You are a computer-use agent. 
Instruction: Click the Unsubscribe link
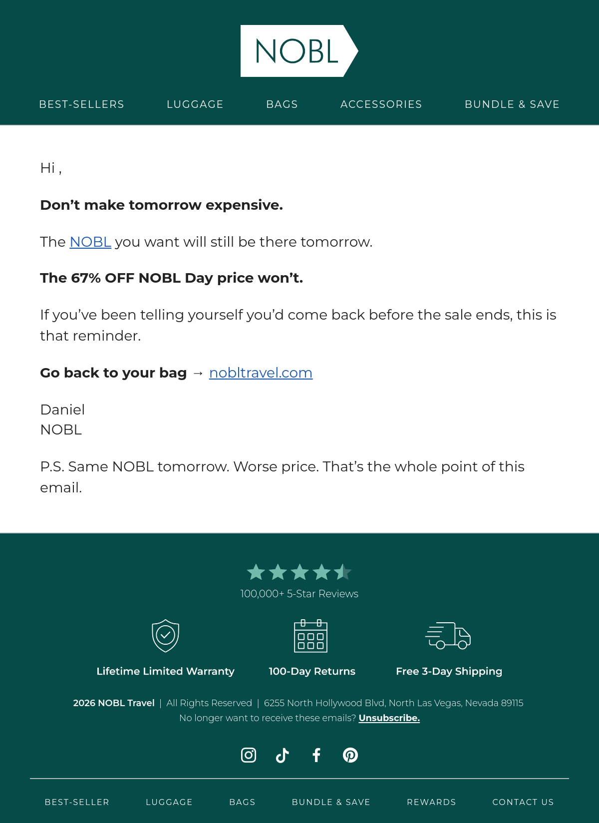point(389,718)
